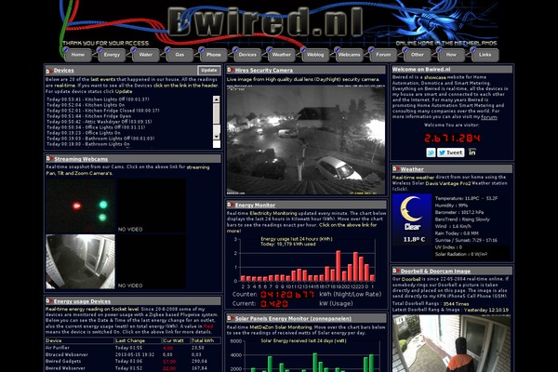Click the Cur Watt column header
This screenshot has height=372, width=558.
pos(176,340)
